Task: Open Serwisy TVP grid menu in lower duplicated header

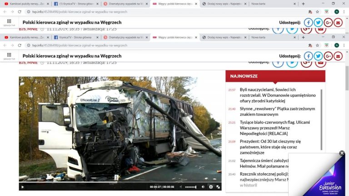Action: pos(9,56)
